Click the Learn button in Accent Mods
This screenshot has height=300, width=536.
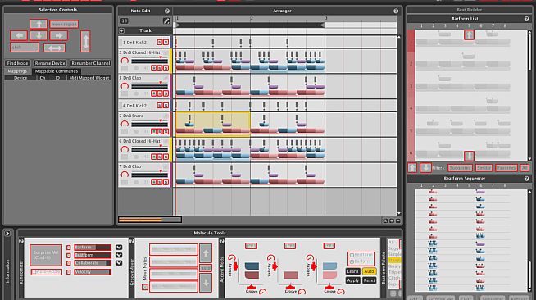[352, 271]
